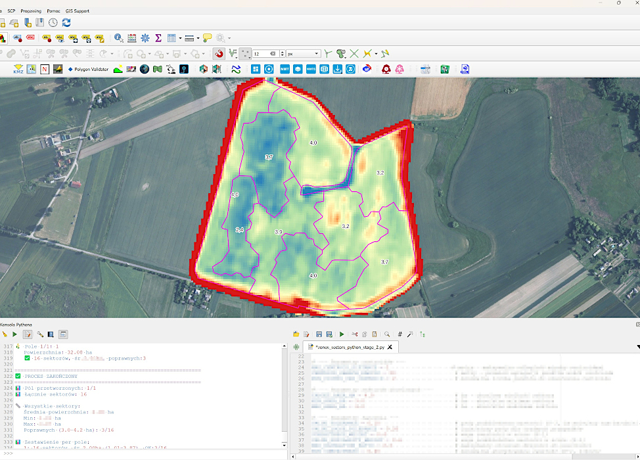The height and width of the screenshot is (460, 640).
Task: Open the snapping units px dropdown
Action: (x=303, y=53)
